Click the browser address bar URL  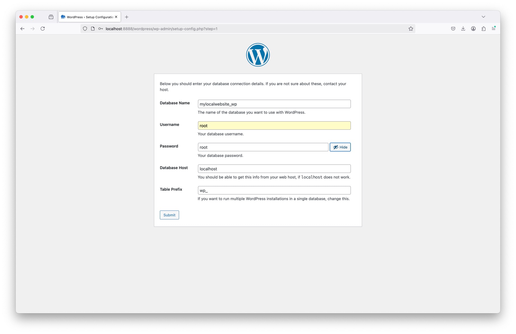point(162,29)
